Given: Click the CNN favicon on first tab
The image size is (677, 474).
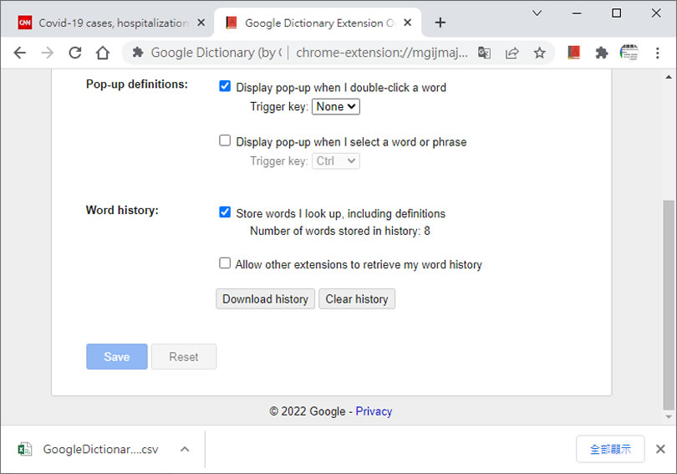Looking at the screenshot, I should [x=24, y=23].
